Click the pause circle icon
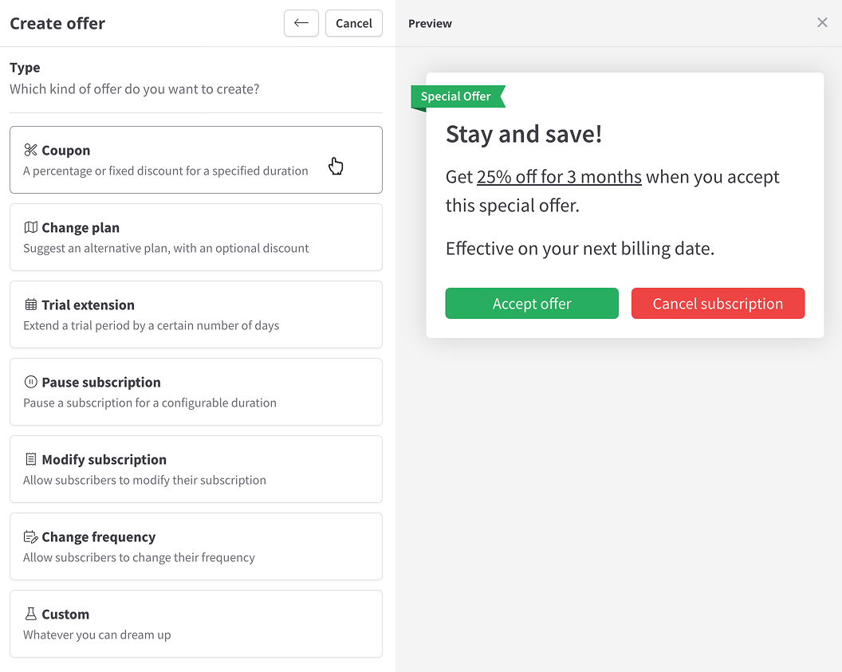The width and height of the screenshot is (842, 672). pos(31,382)
